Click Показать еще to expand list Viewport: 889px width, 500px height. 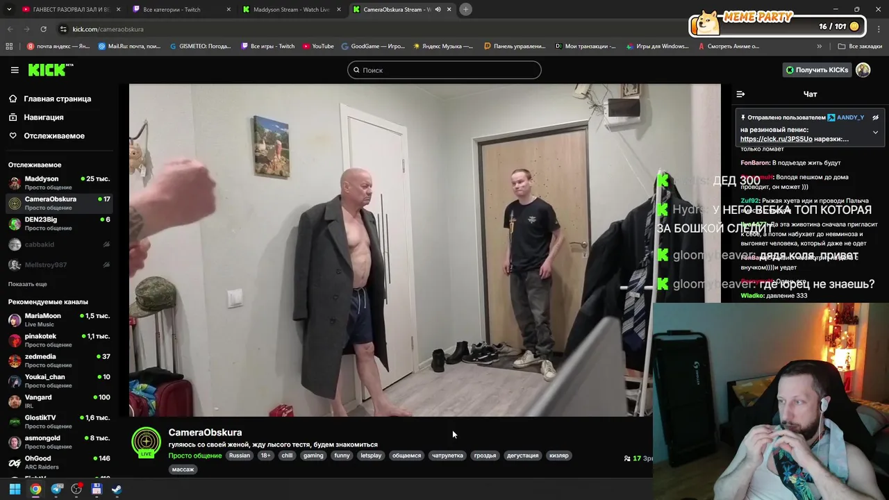coord(28,284)
